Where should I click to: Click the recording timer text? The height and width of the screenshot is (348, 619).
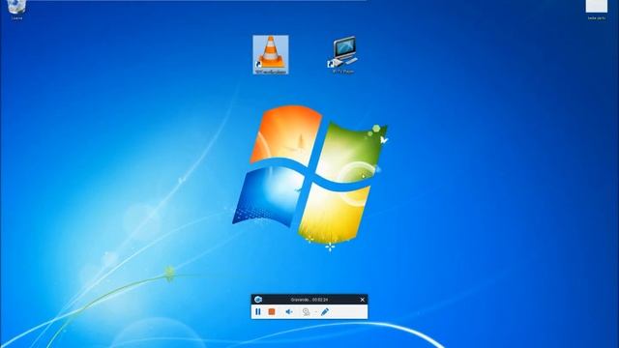coord(309,300)
